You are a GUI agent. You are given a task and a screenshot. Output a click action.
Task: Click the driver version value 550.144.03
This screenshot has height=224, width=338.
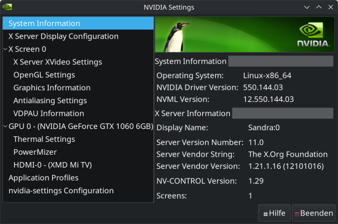pos(263,87)
